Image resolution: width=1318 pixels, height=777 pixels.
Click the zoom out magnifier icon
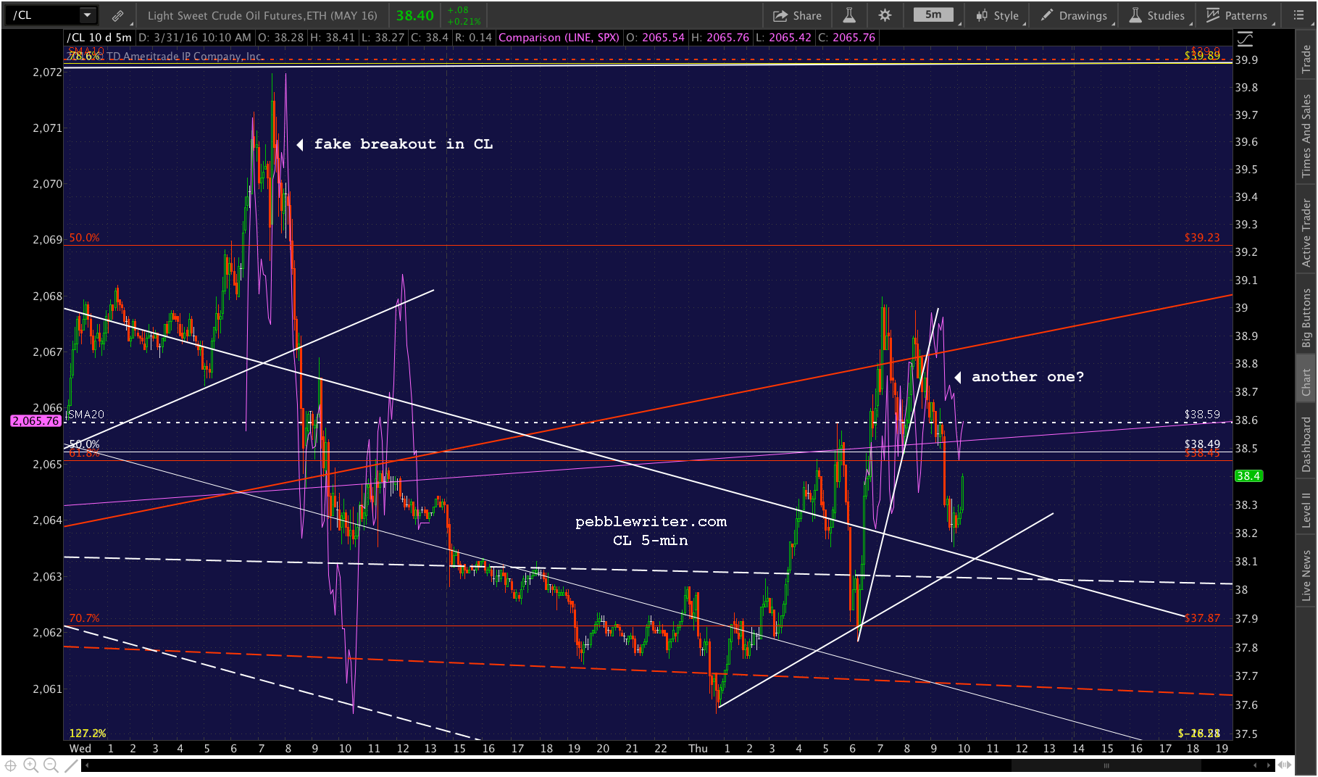[50, 765]
